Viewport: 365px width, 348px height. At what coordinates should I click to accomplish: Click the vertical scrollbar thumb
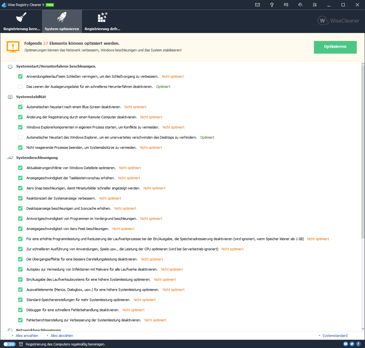363,152
